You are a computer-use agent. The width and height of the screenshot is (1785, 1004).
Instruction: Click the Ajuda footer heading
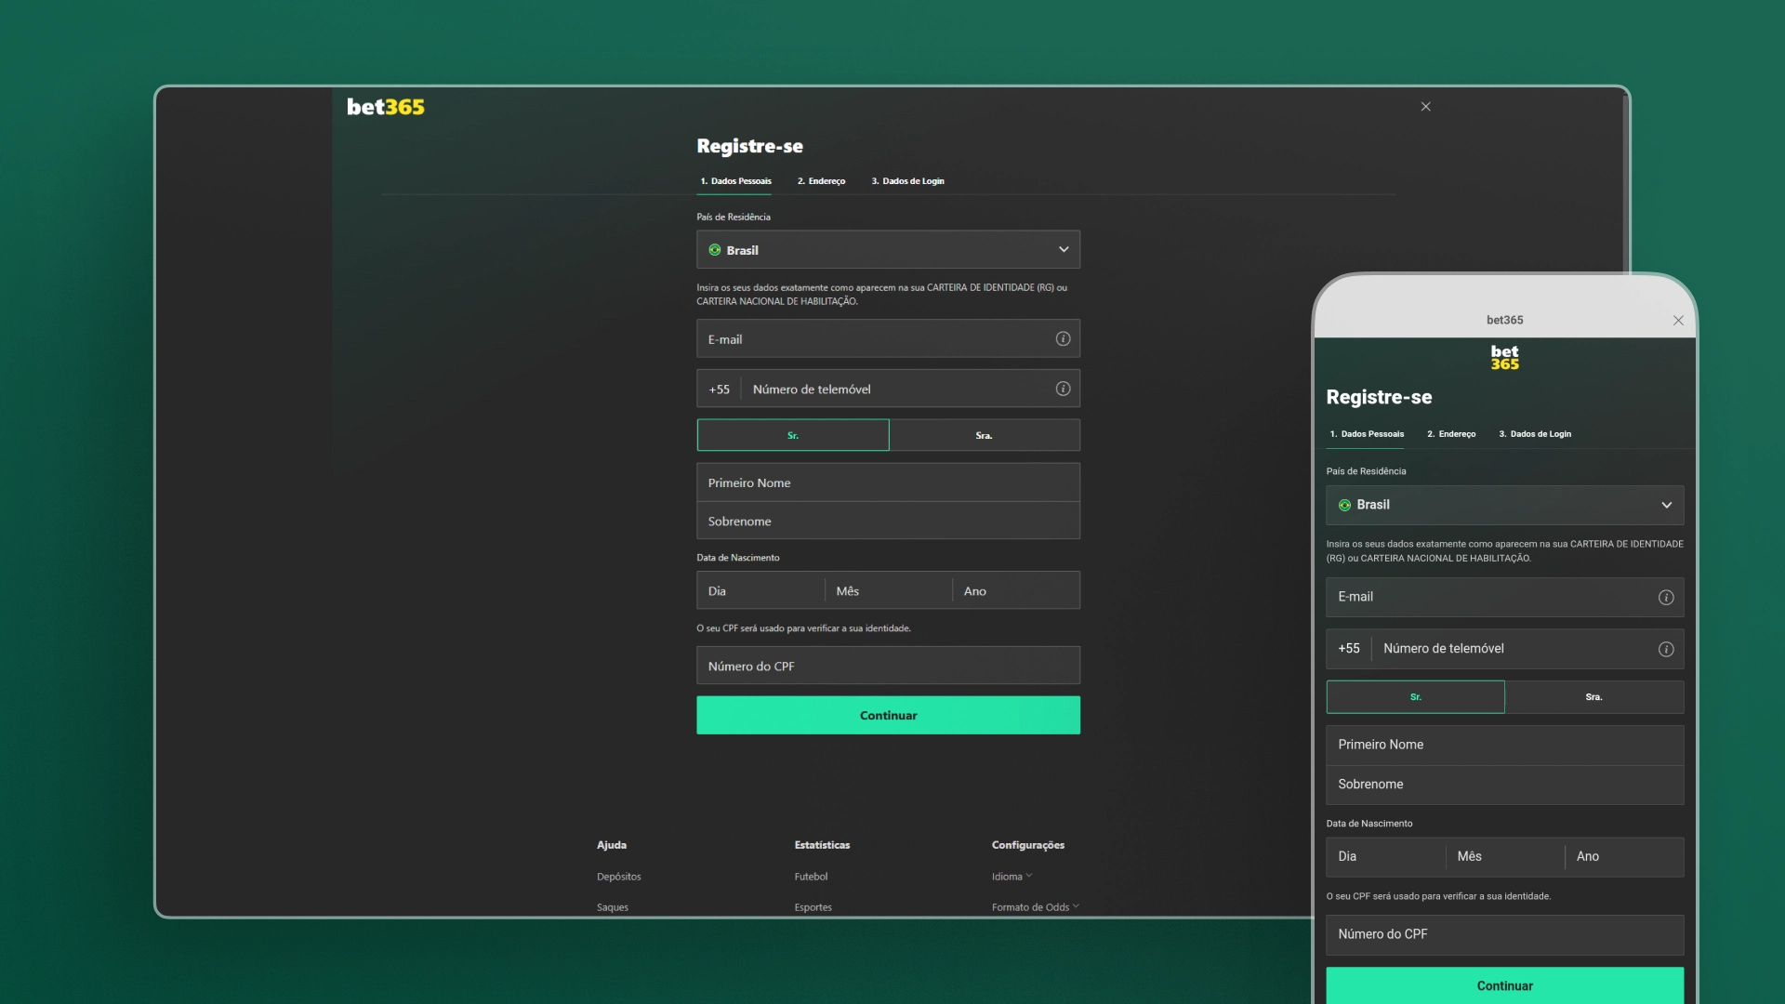(x=612, y=845)
